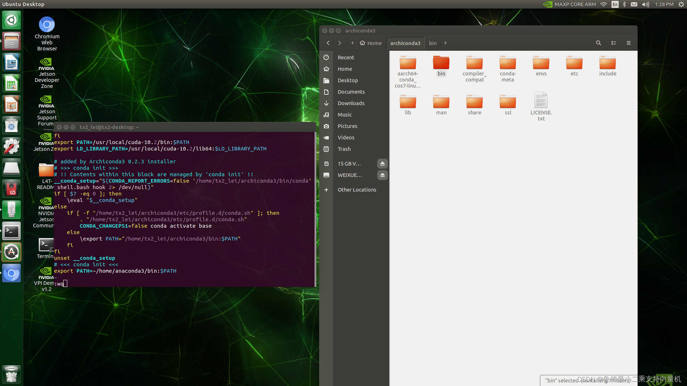The image size is (687, 386).
Task: Open keyboard input En indicator
Action: tap(615, 4)
